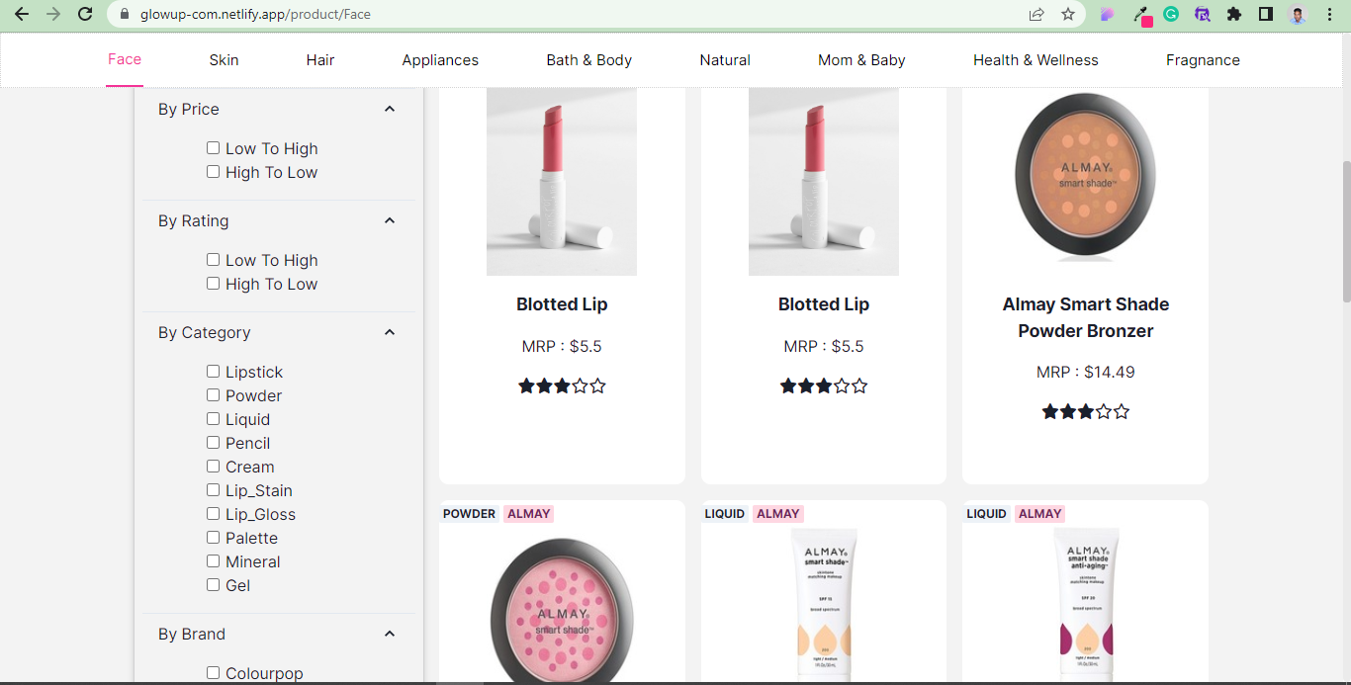Collapse the By Category filter section
The image size is (1351, 685).
(x=390, y=332)
